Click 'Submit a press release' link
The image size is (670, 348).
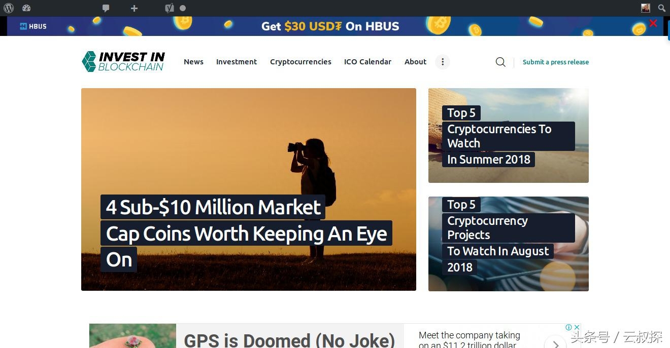[x=556, y=62]
